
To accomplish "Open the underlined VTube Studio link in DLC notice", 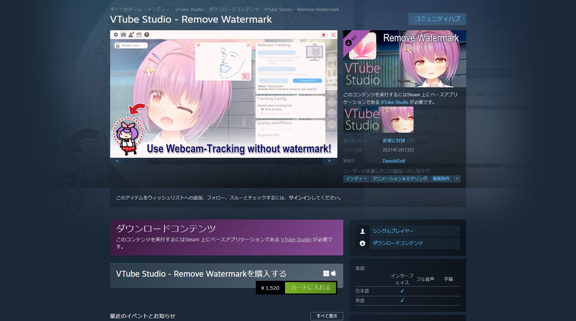I will (296, 240).
